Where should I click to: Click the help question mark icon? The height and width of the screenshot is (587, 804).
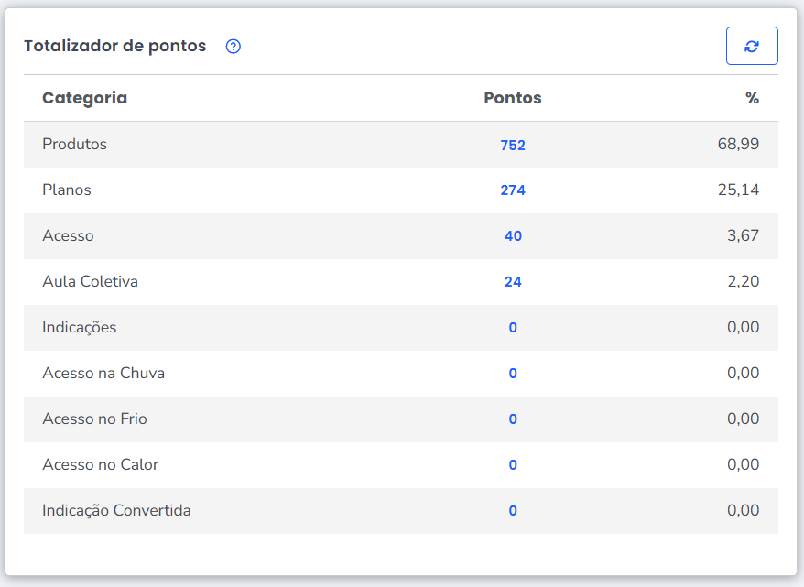[234, 47]
